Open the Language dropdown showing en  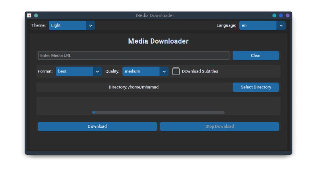262,25
